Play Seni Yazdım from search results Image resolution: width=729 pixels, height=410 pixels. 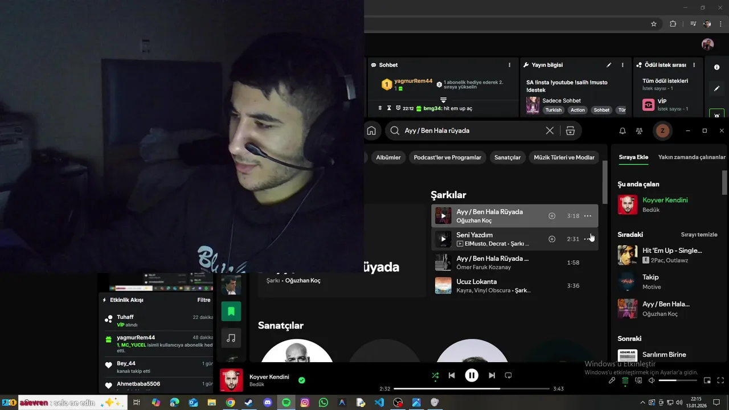pyautogui.click(x=443, y=239)
